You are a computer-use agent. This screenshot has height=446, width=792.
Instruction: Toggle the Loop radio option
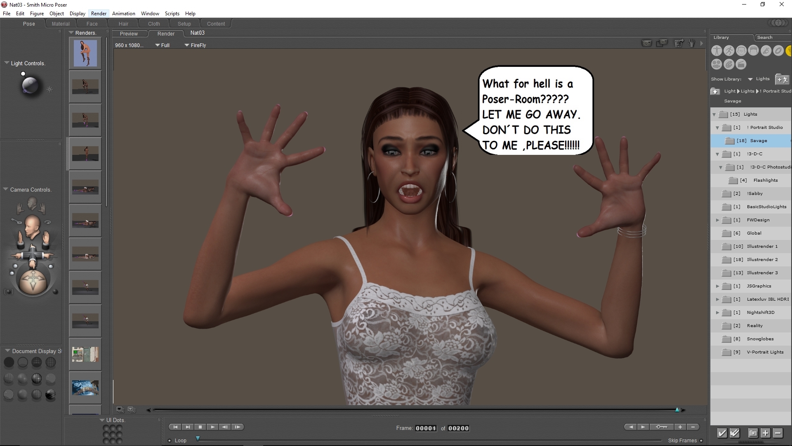(170, 441)
